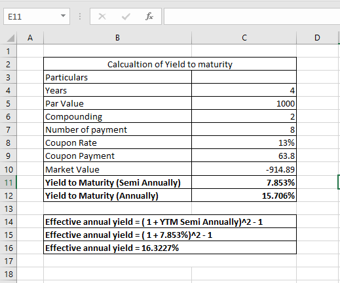Viewport: 340px width, 283px height.
Task: Select row 16 header
Action: pos(9,248)
